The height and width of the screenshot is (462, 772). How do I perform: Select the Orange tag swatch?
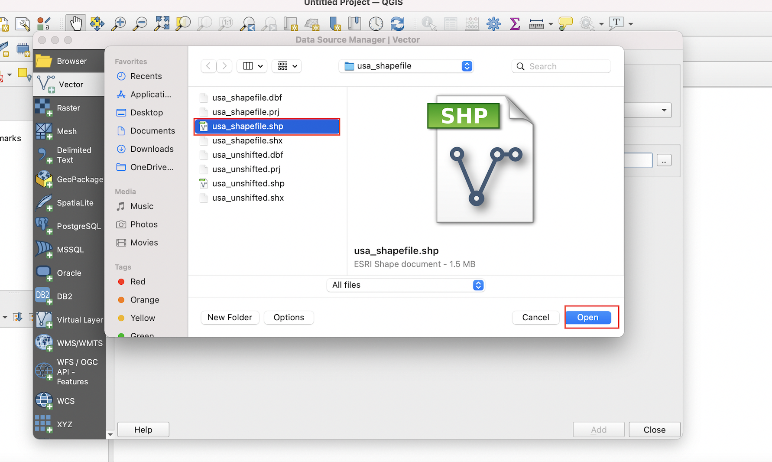tap(121, 299)
